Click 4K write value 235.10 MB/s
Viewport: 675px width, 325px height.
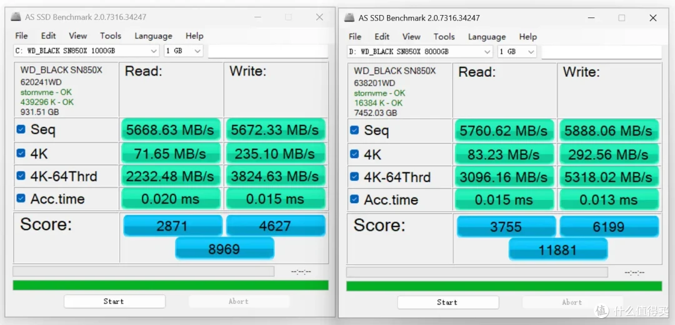[x=276, y=153]
